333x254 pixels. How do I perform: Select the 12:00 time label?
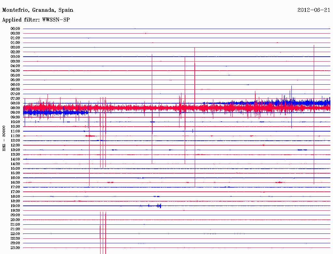(x=15, y=141)
